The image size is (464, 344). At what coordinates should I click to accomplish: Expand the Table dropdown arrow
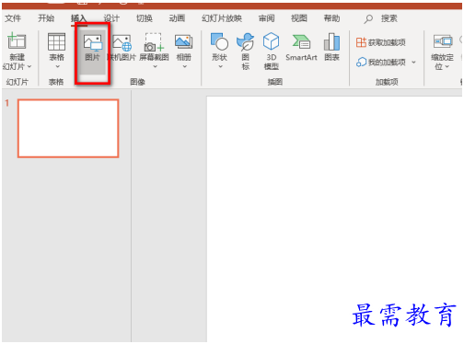(57, 66)
